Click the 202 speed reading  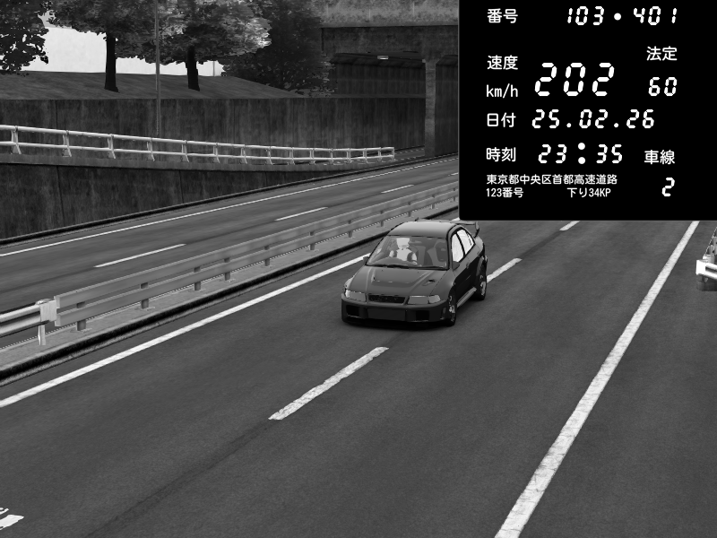point(574,81)
